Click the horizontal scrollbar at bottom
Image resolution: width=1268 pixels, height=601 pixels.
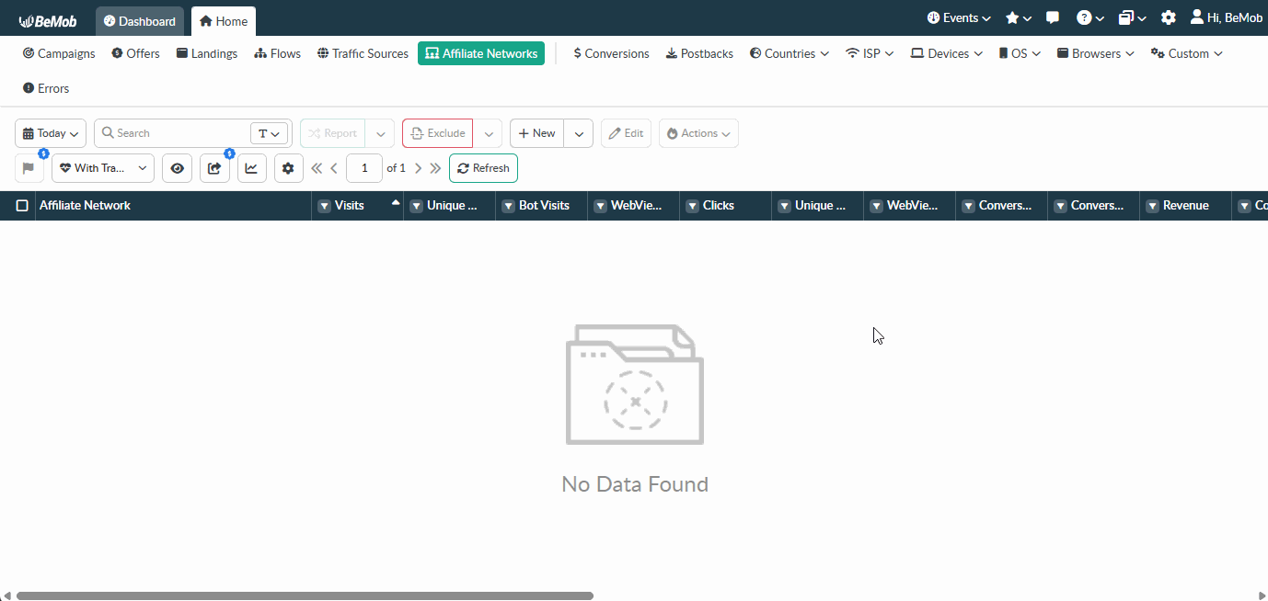(304, 595)
